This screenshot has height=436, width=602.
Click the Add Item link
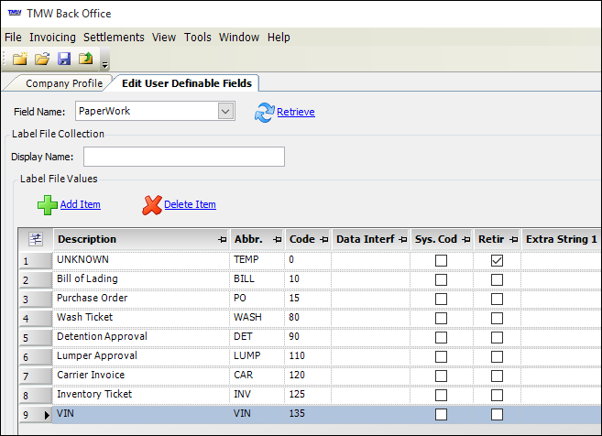tap(80, 204)
